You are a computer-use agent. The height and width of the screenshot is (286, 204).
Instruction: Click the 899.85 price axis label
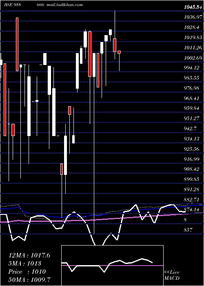pos(191,179)
